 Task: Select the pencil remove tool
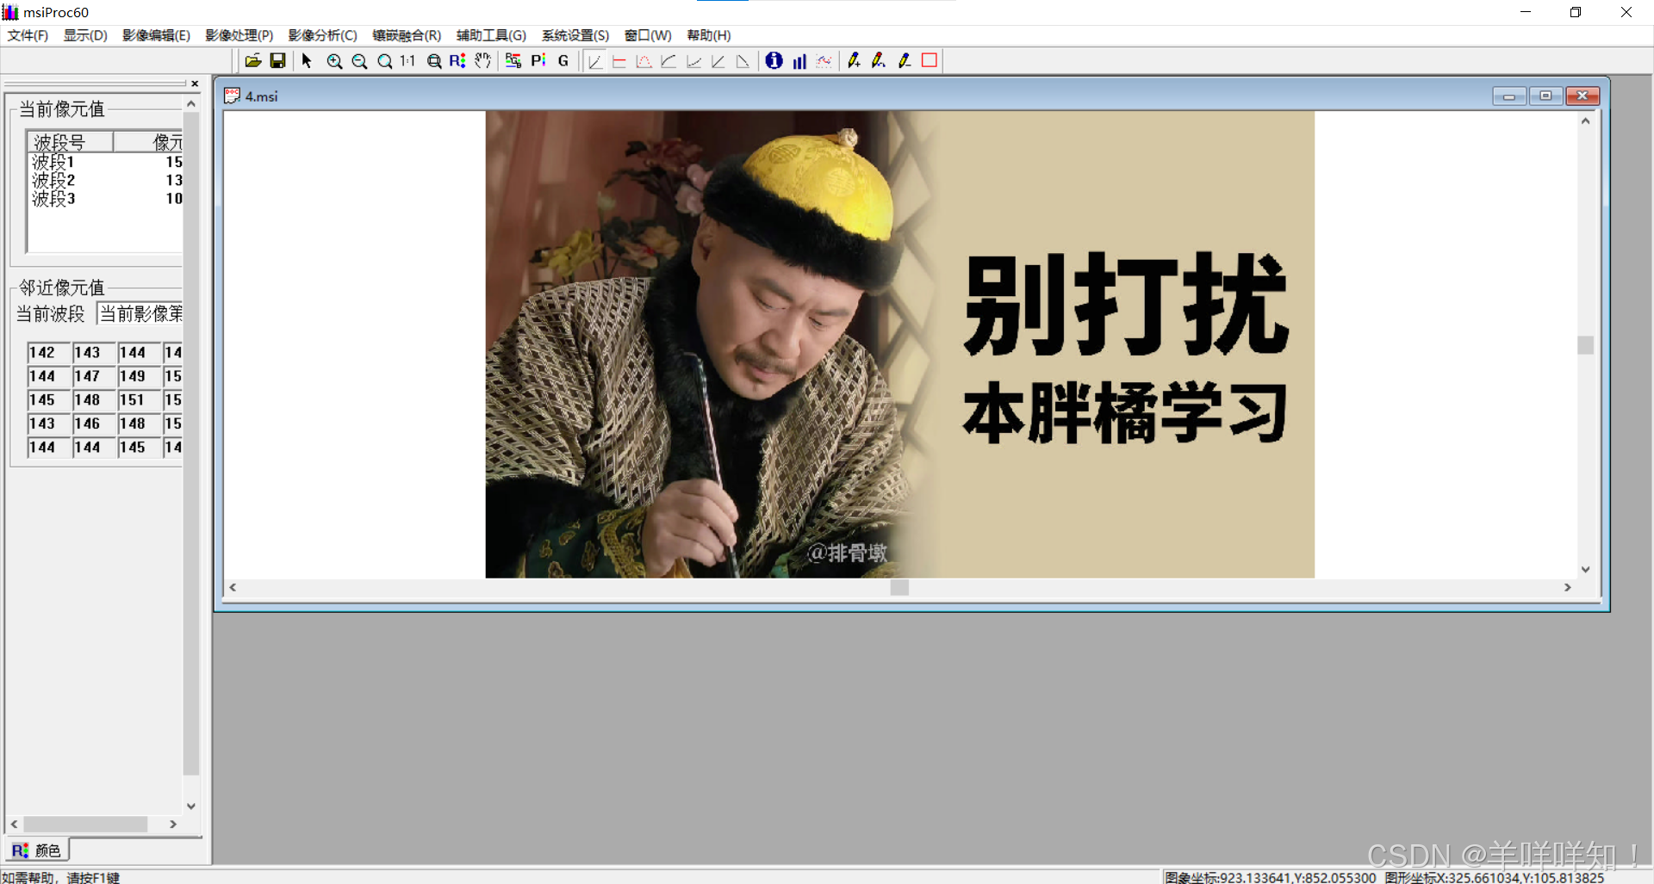click(904, 61)
